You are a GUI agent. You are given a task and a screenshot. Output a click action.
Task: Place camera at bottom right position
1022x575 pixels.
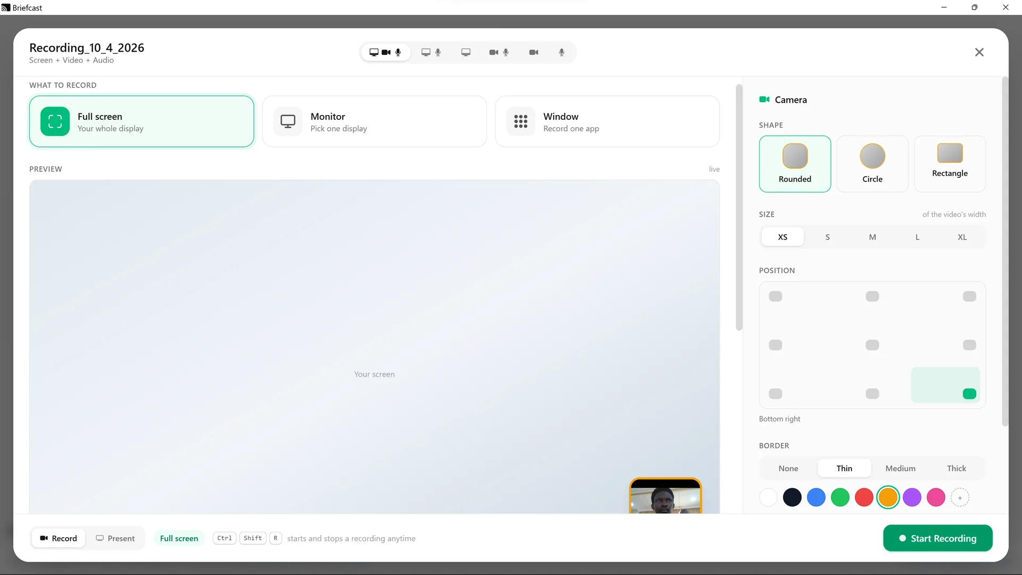coord(969,393)
